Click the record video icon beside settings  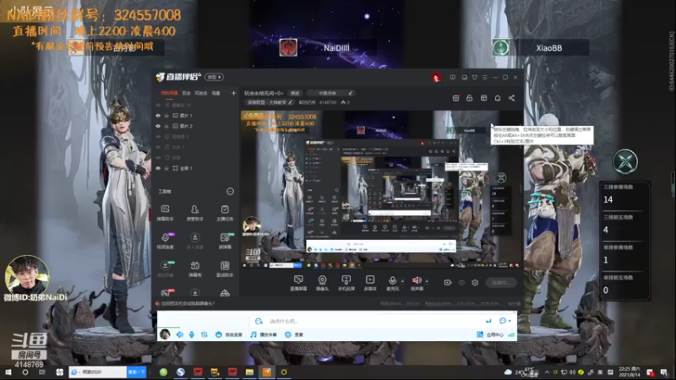(x=448, y=283)
